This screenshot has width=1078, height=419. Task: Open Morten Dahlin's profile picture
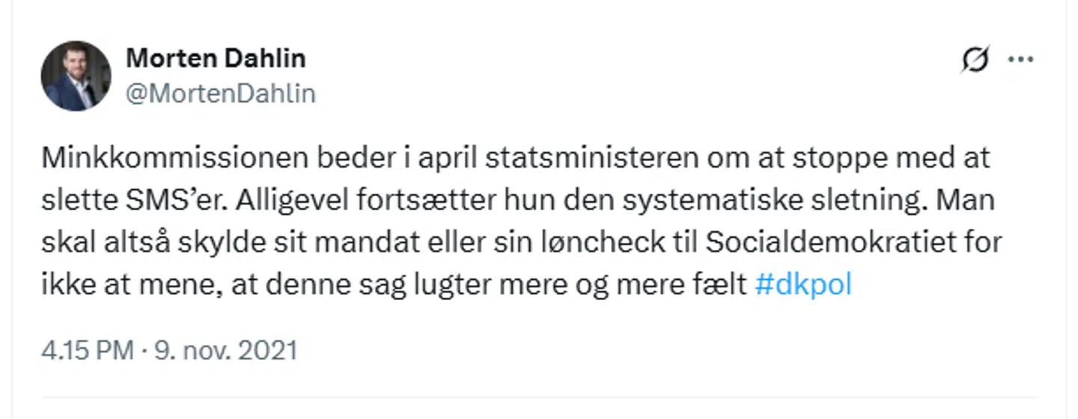(76, 76)
